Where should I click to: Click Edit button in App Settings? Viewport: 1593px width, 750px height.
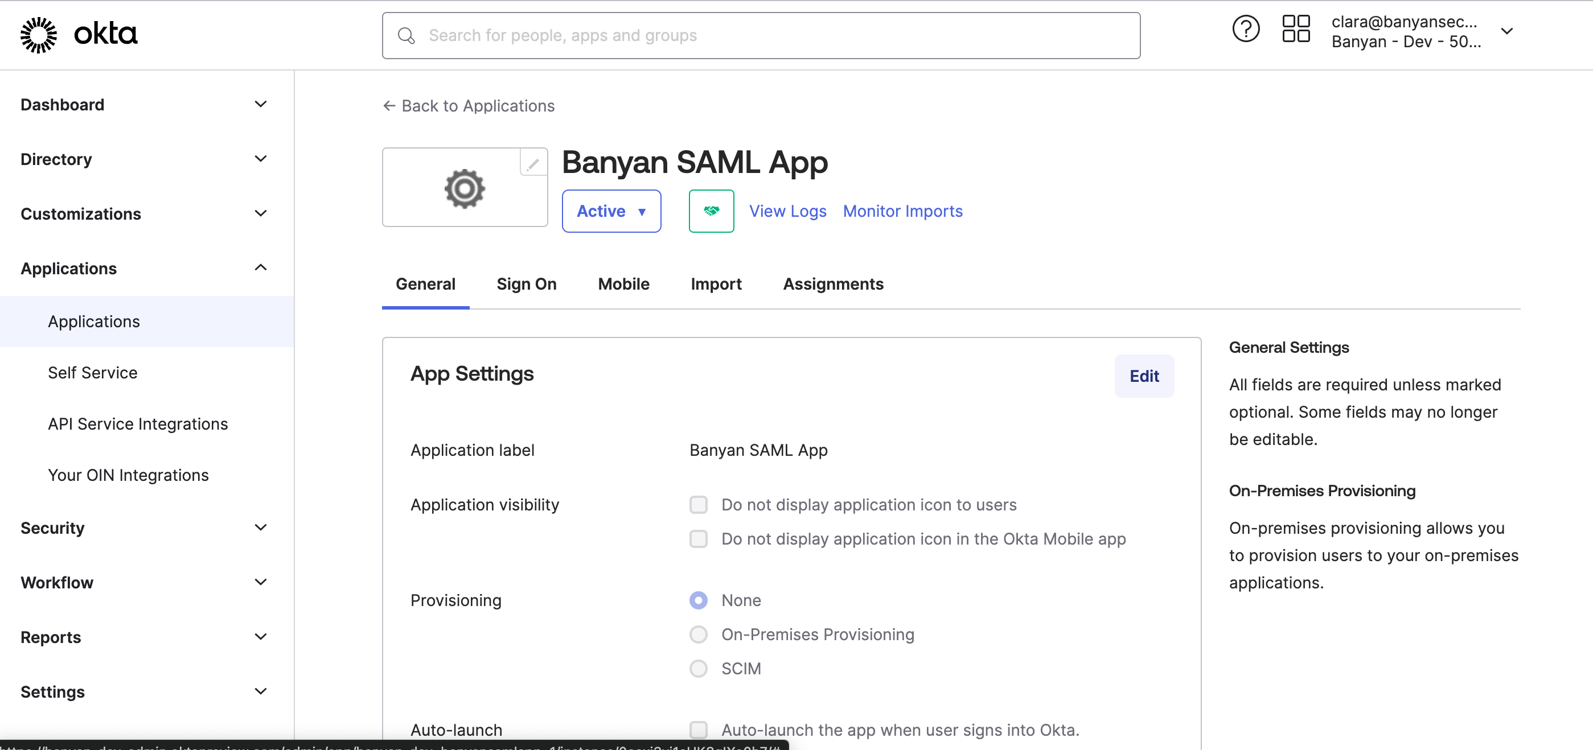1143,376
